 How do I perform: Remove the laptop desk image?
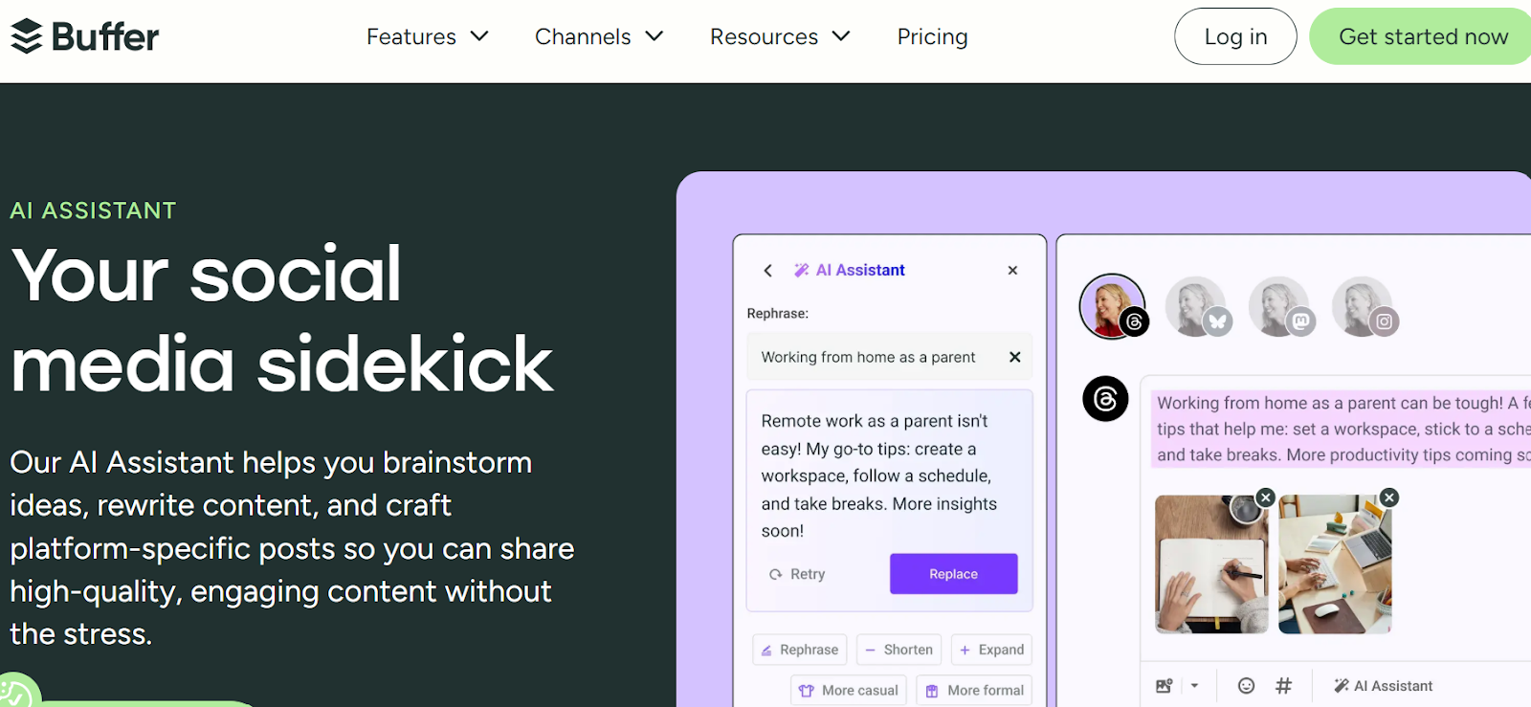click(1389, 497)
